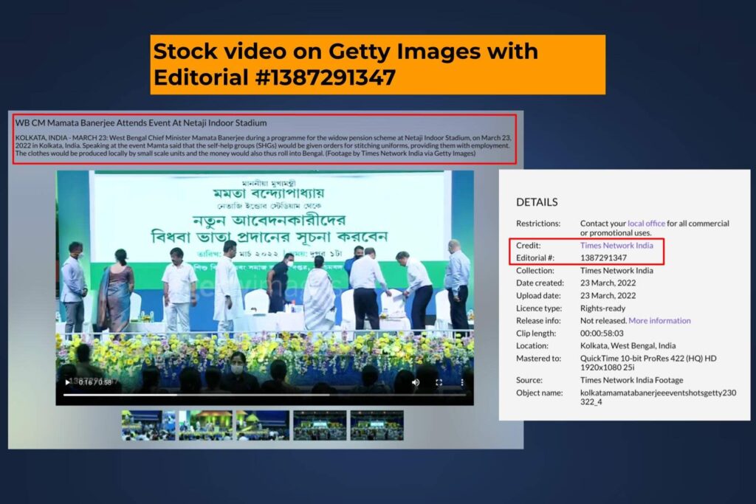Viewport: 756px width, 504px height.
Task: Click the video title "WB CM Mamata Banerjee Attends Event"
Action: click(x=141, y=122)
